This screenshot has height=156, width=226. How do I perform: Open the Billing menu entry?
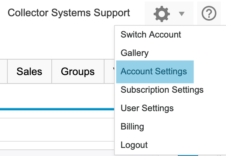(132, 127)
